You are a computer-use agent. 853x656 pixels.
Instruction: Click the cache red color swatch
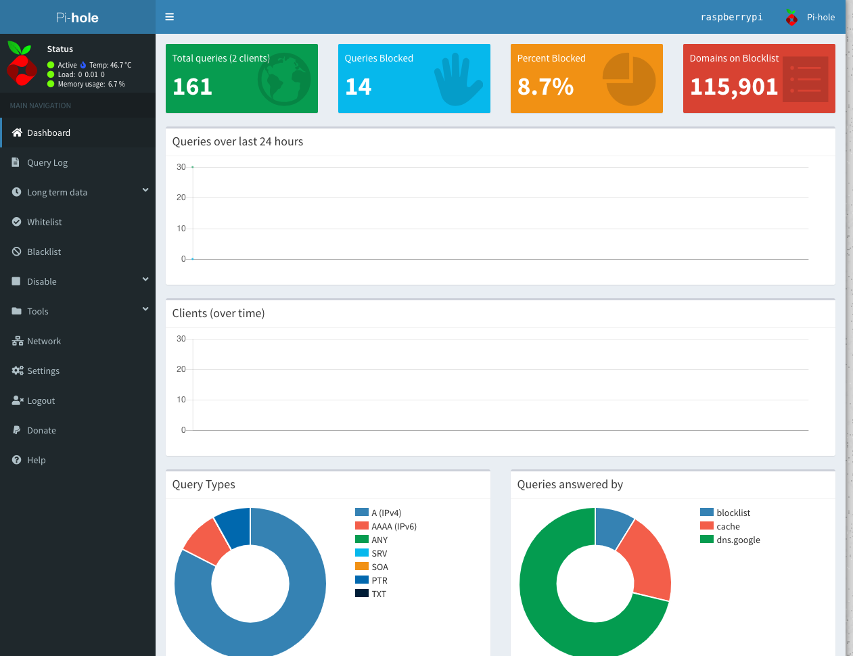706,526
